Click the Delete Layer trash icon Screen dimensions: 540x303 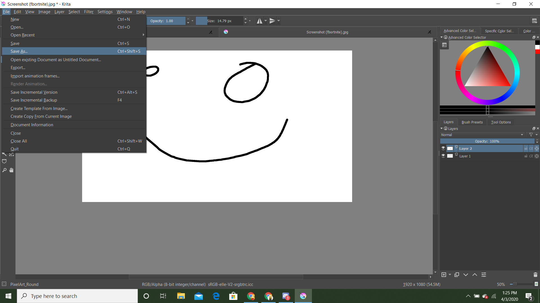pos(535,275)
